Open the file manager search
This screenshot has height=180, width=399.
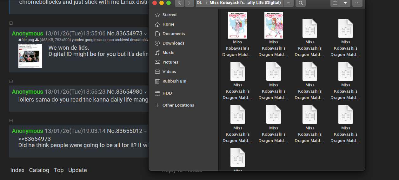(300, 3)
